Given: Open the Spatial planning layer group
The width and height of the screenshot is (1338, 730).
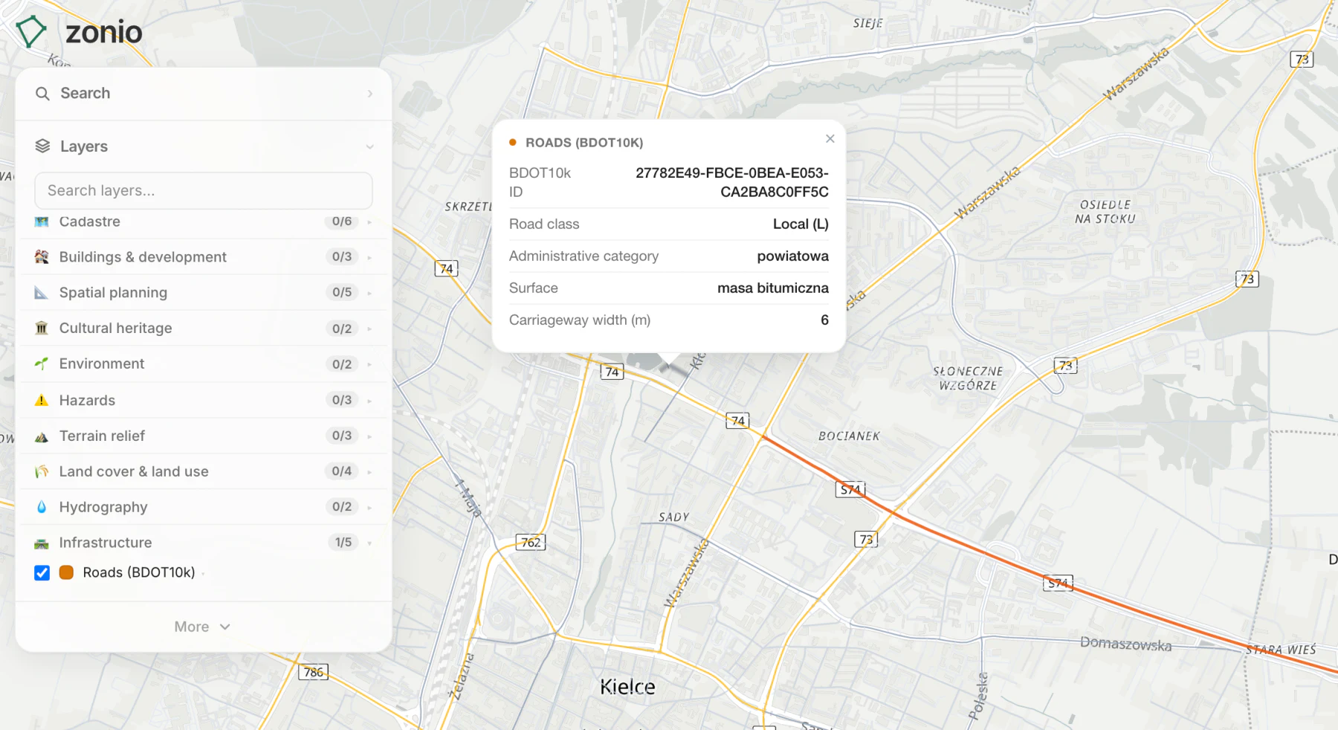Looking at the screenshot, I should pos(204,293).
